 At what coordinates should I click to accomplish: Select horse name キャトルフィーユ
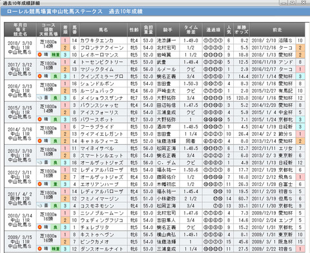(x=99, y=141)
